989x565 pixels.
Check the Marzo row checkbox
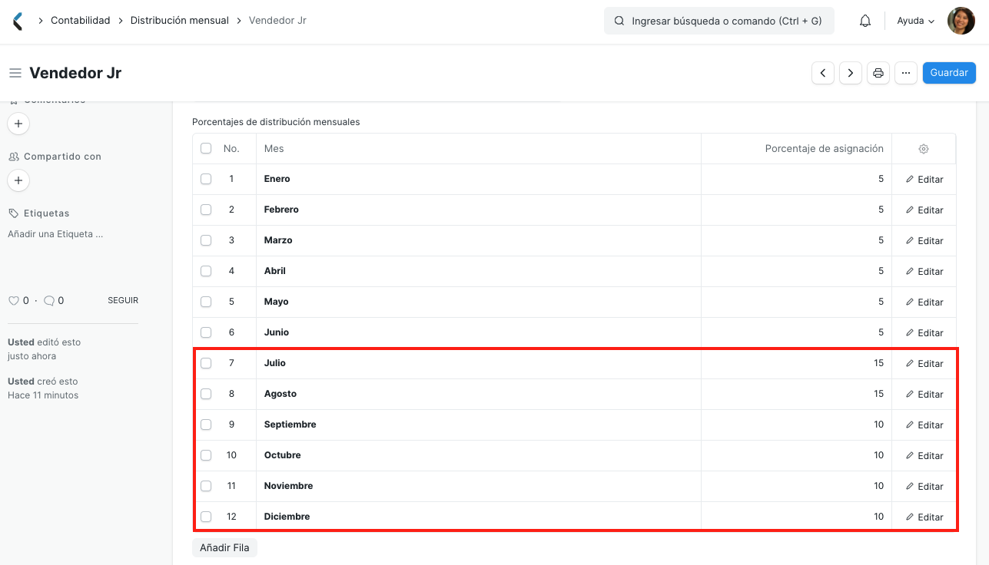click(x=206, y=240)
